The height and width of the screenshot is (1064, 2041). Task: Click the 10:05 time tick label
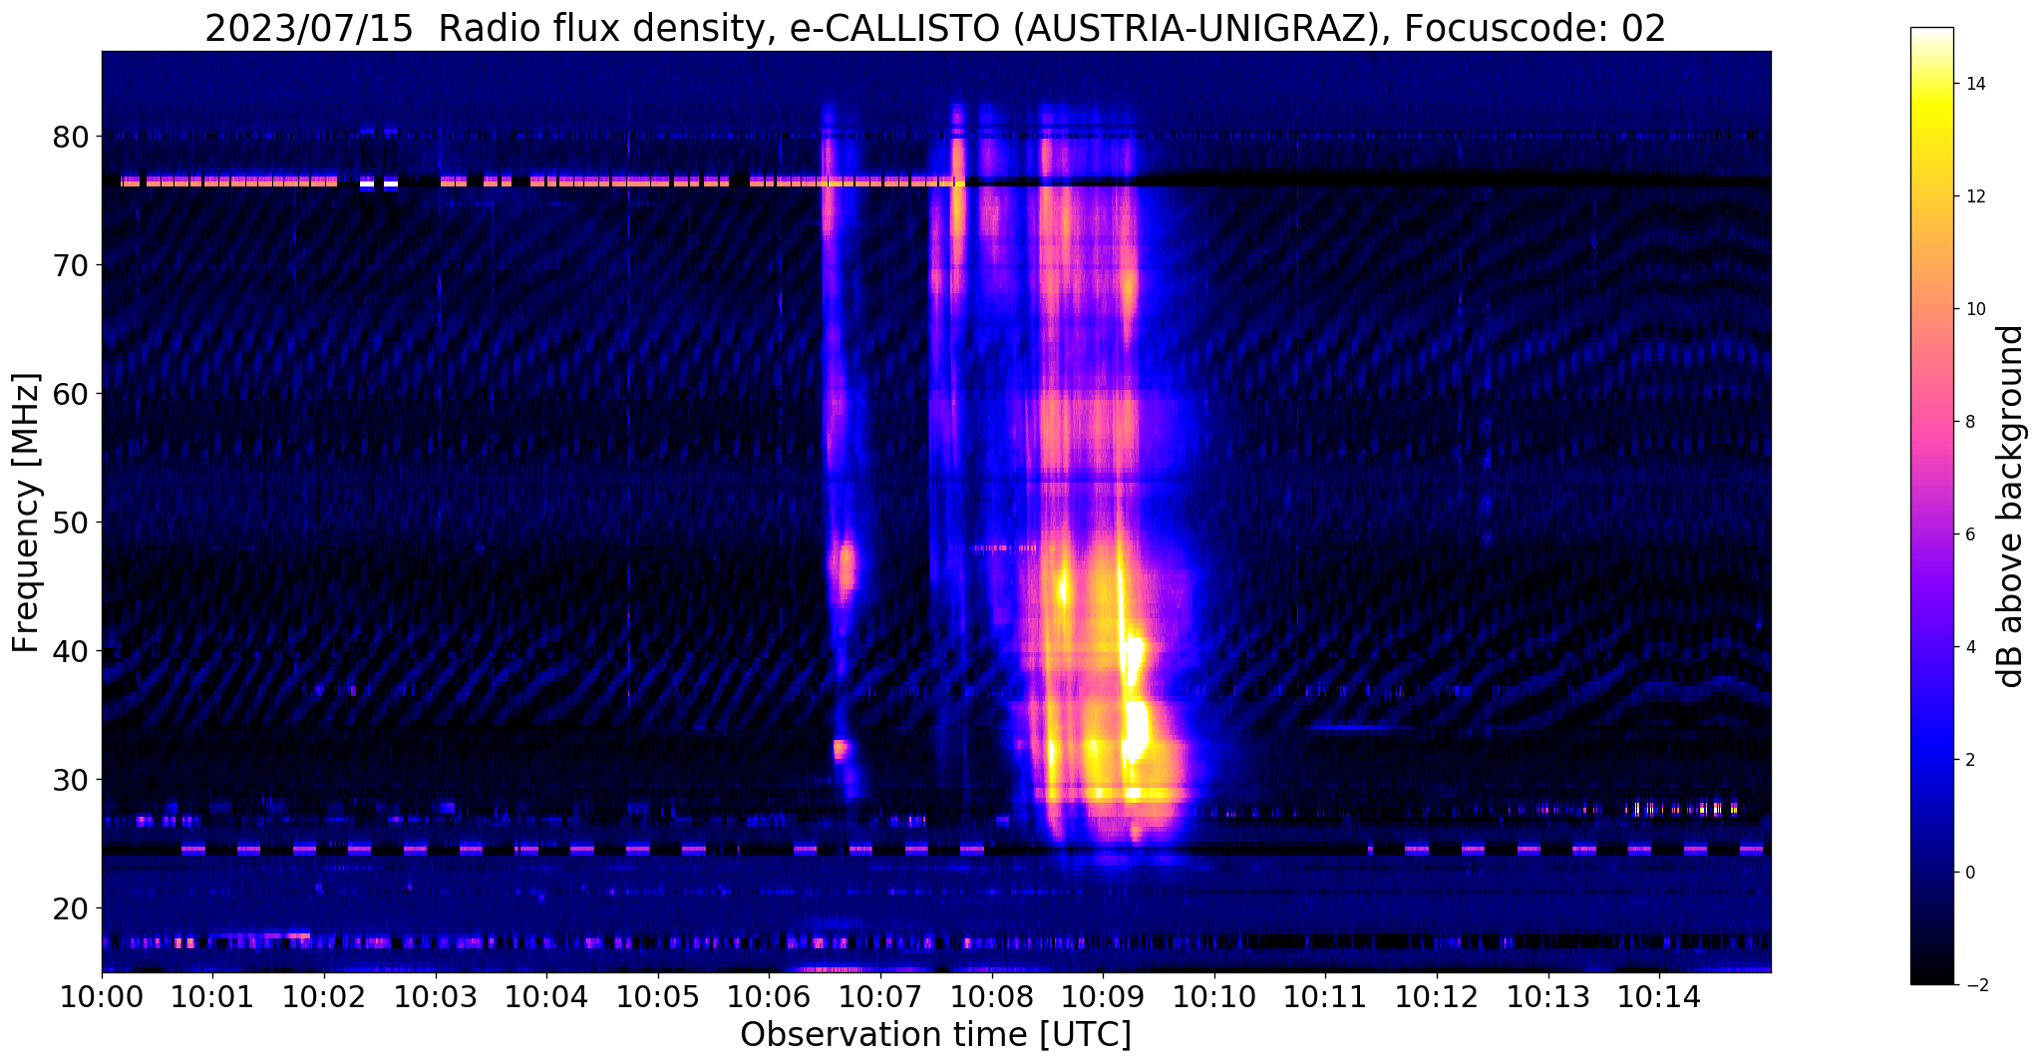click(658, 998)
